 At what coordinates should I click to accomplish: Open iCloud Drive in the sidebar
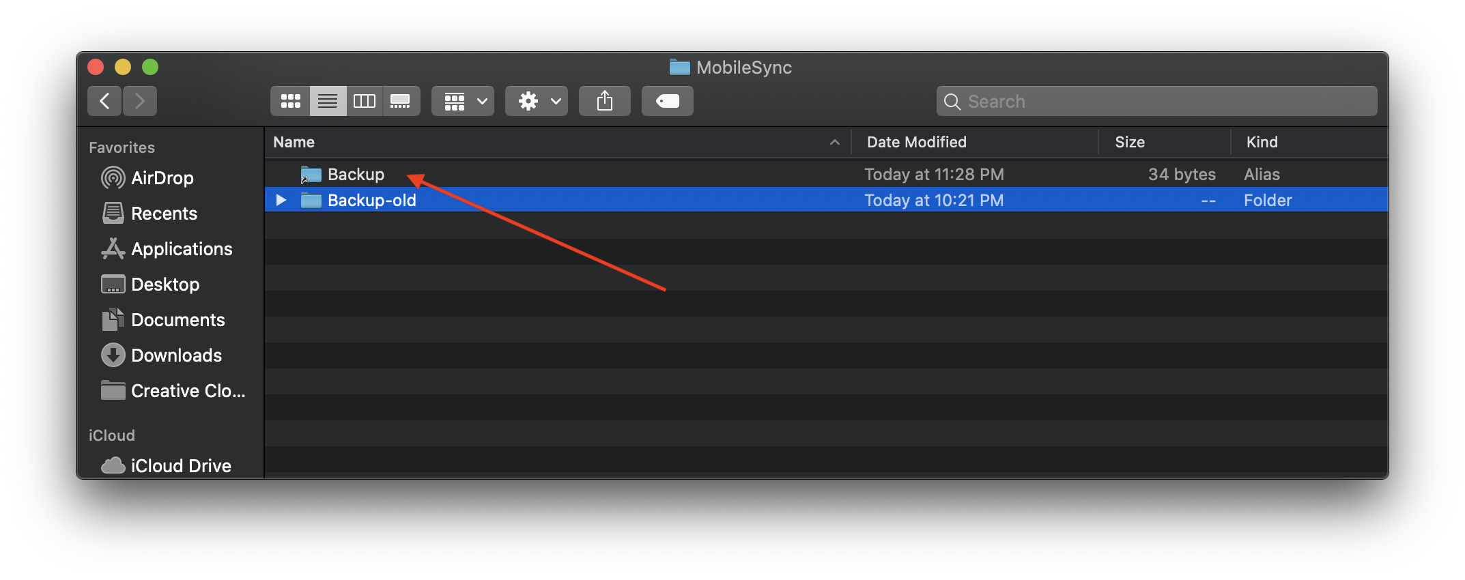(181, 465)
